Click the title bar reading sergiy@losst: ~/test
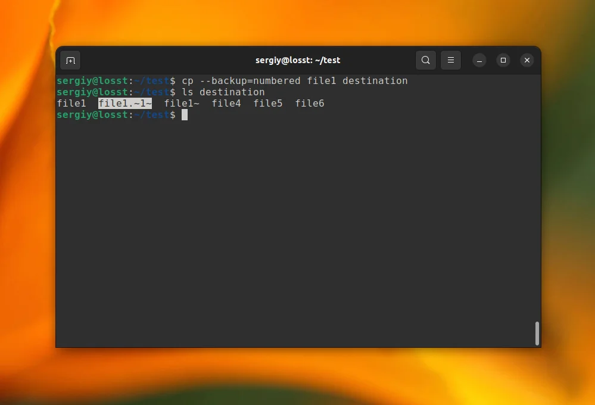The image size is (595, 405). 298,60
